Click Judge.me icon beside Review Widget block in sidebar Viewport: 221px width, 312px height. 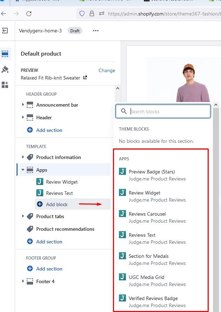[40, 182]
